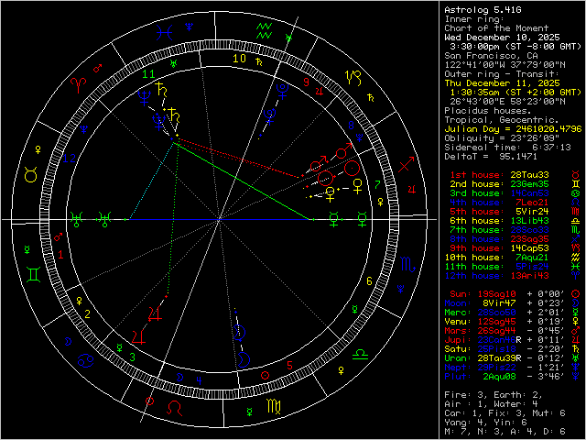Select the yellow Virgo glyph on the wheel
Image resolution: width=586 pixels, height=440 pixels.
(273, 404)
